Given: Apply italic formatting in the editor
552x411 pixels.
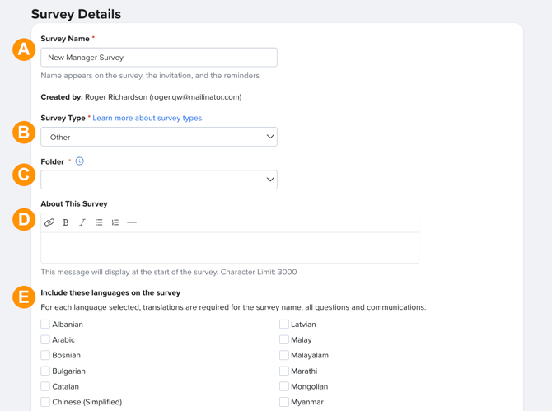Looking at the screenshot, I should [x=82, y=222].
